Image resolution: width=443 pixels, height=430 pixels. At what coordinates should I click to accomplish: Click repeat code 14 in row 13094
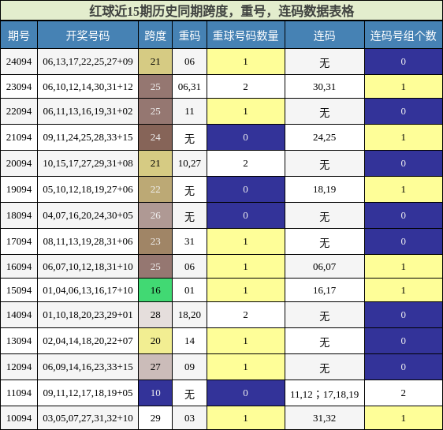coord(189,341)
